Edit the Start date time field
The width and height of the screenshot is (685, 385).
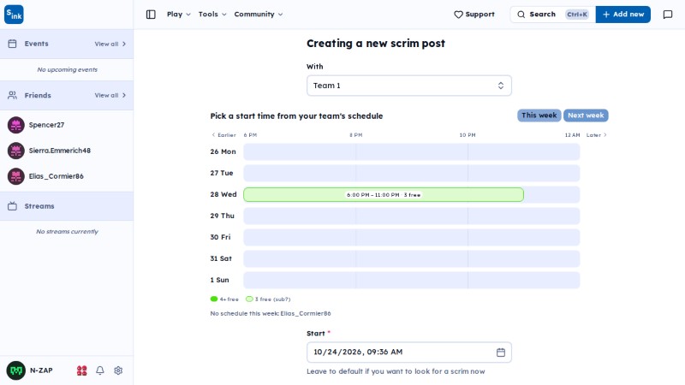click(409, 352)
